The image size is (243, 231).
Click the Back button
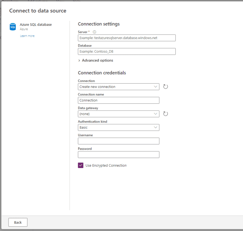click(x=18, y=222)
